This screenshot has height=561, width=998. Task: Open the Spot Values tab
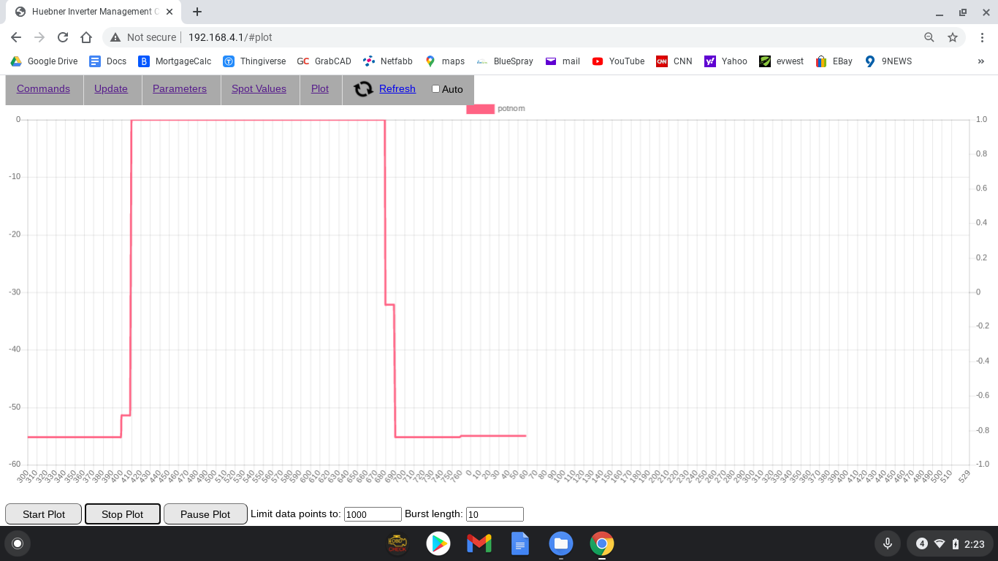(x=259, y=89)
